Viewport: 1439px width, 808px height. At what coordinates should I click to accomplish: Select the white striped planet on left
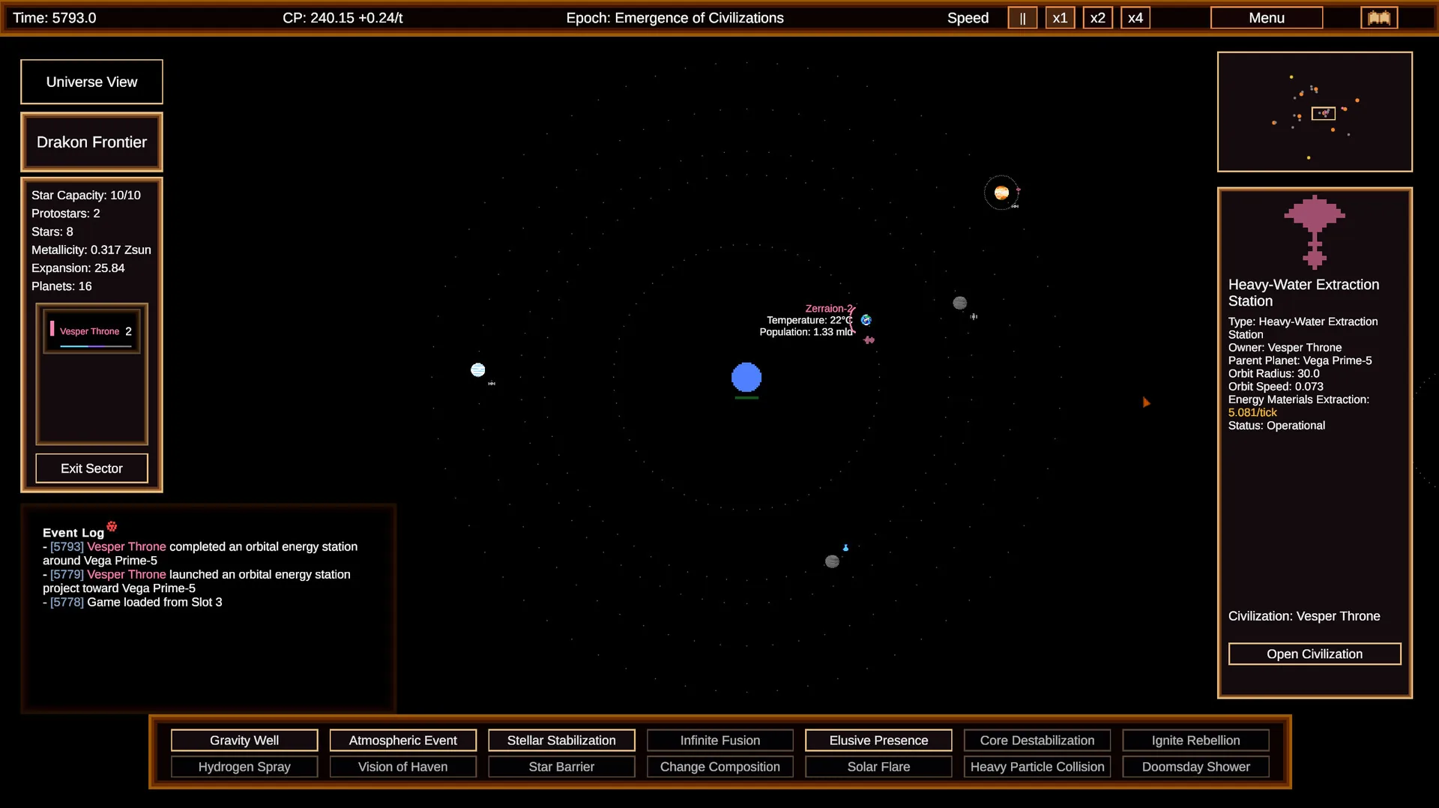click(x=477, y=370)
